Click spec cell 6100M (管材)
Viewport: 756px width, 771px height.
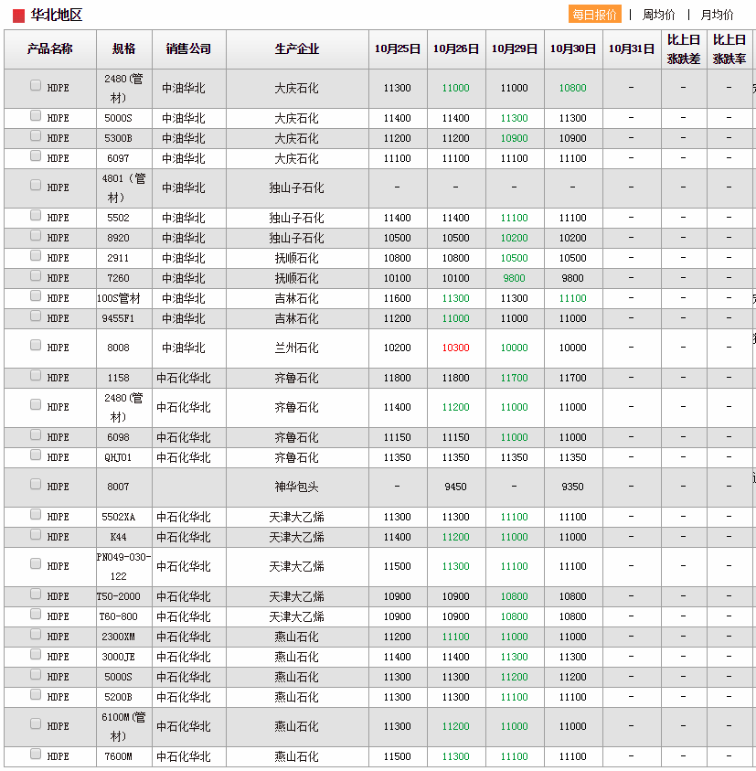pos(123,727)
